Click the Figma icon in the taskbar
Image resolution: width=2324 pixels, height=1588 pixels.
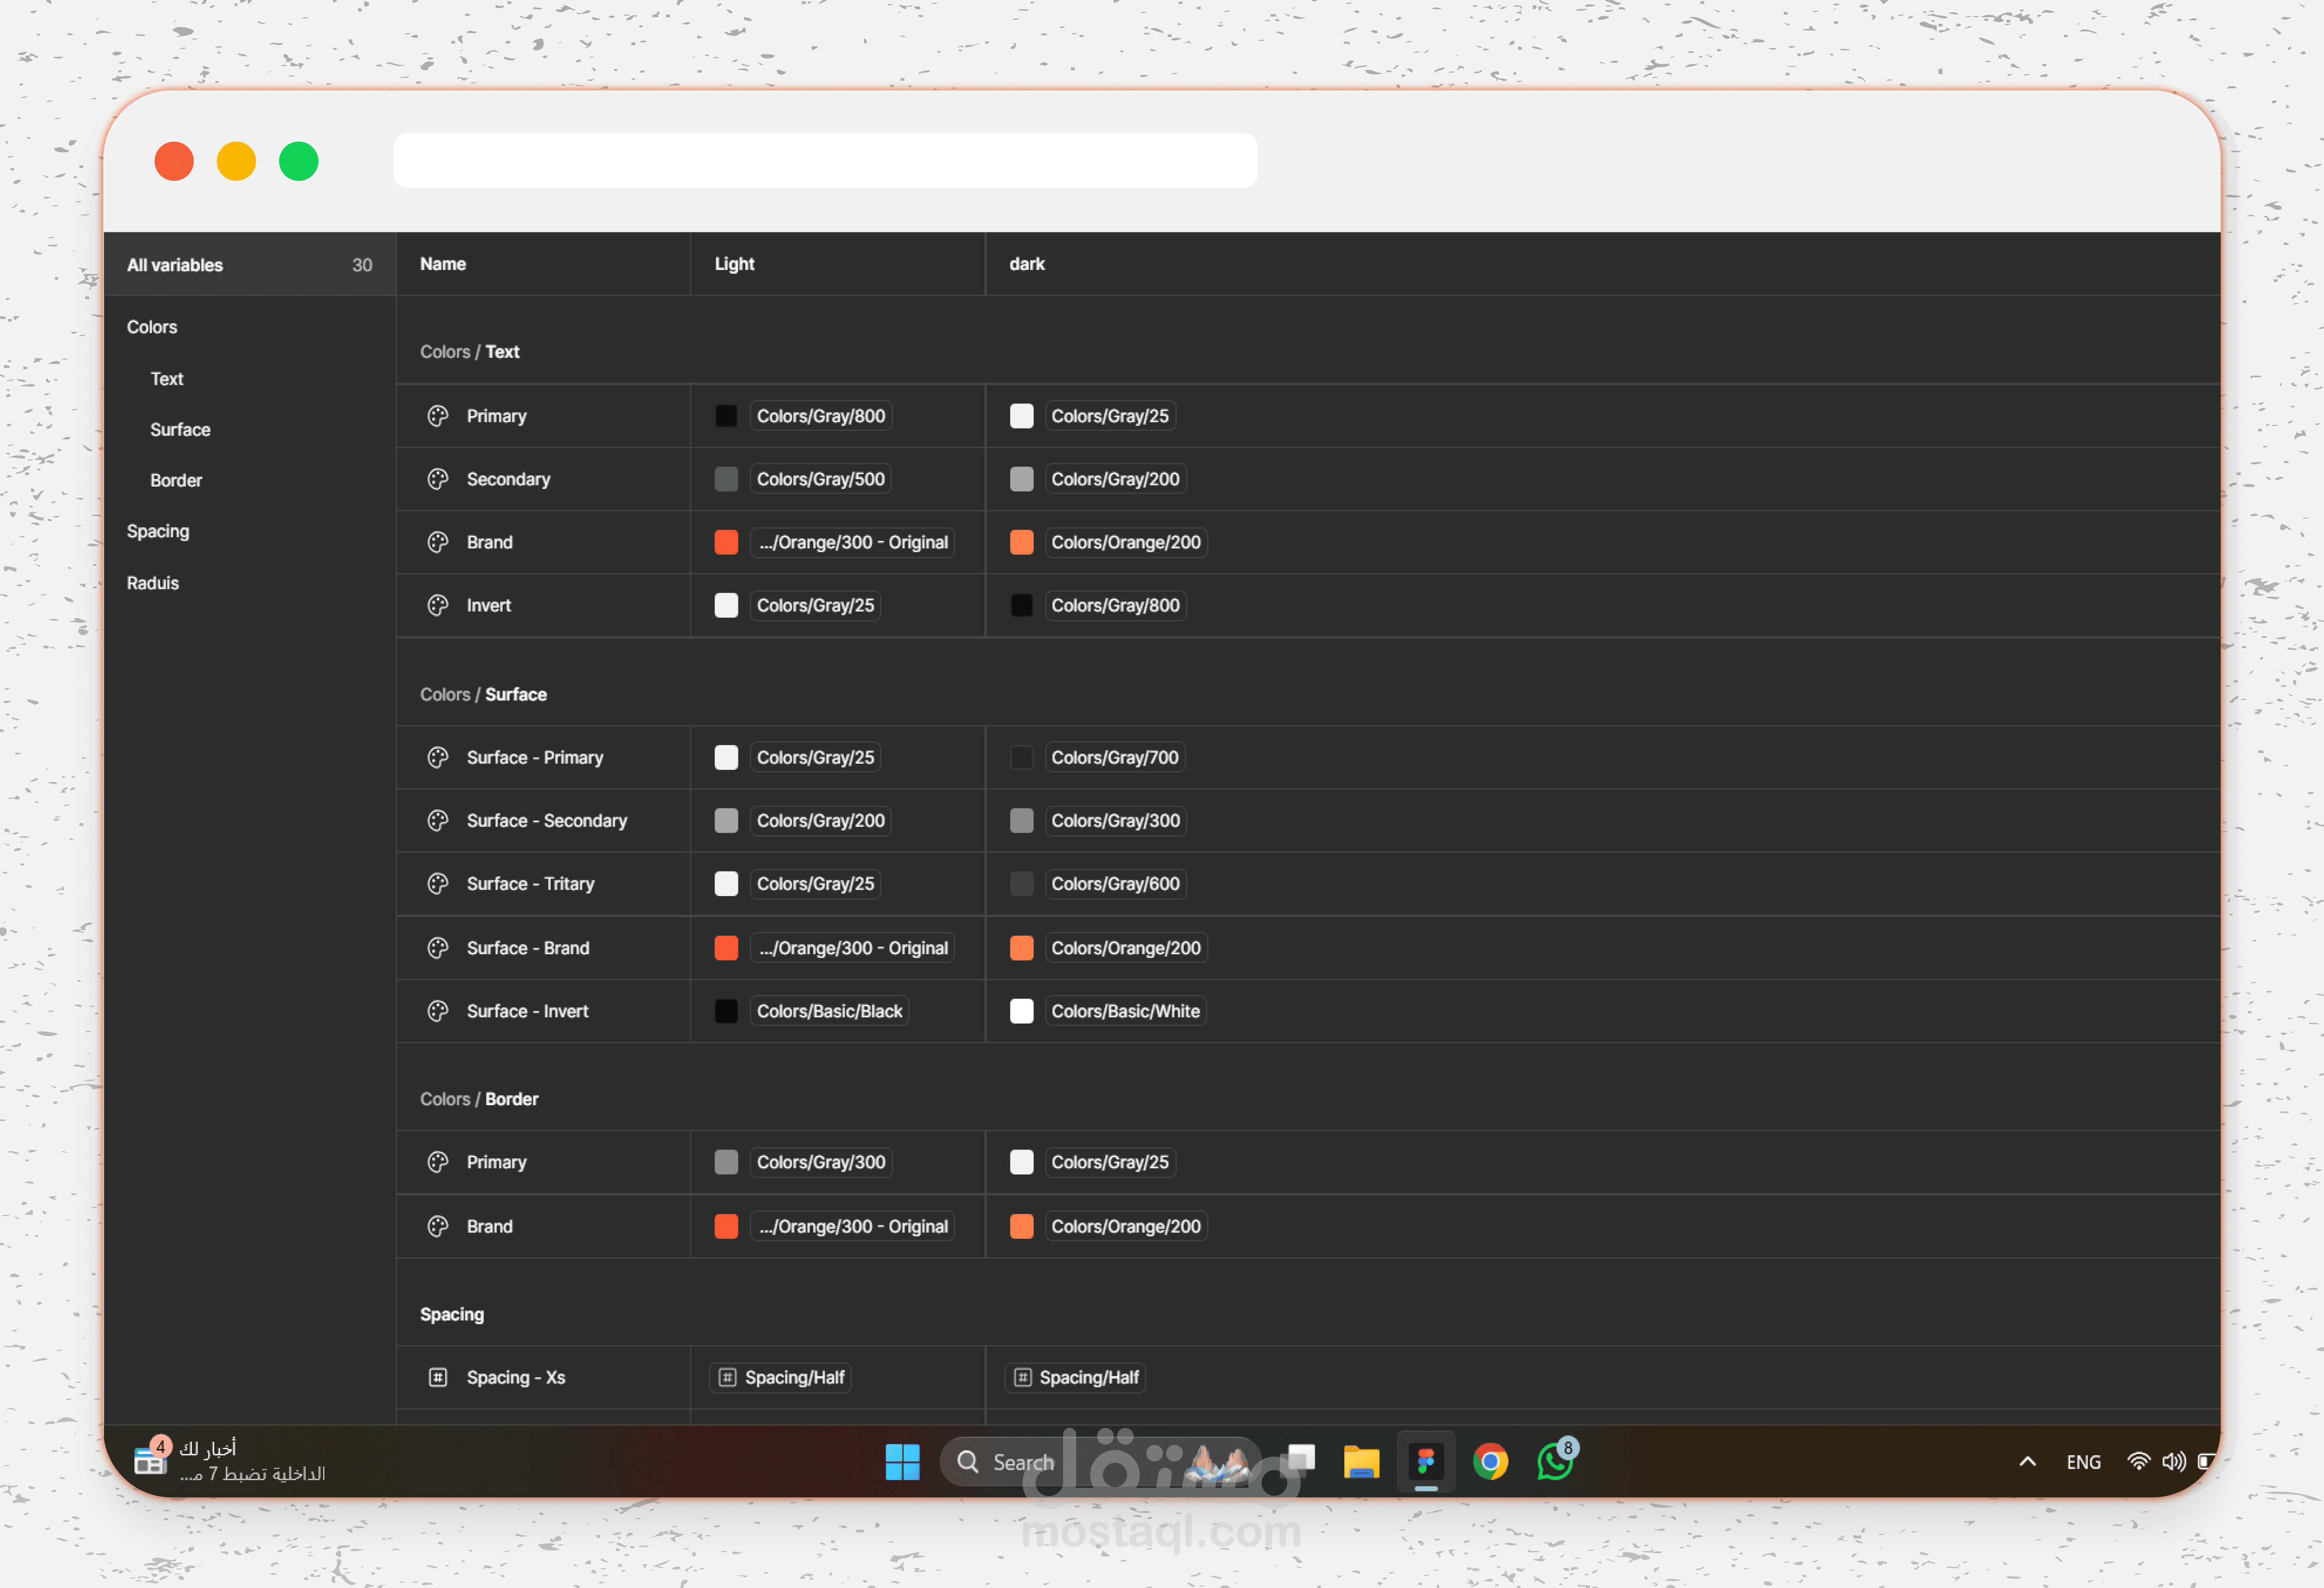tap(1426, 1462)
